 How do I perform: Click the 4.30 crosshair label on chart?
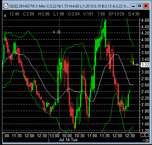(x=57, y=32)
